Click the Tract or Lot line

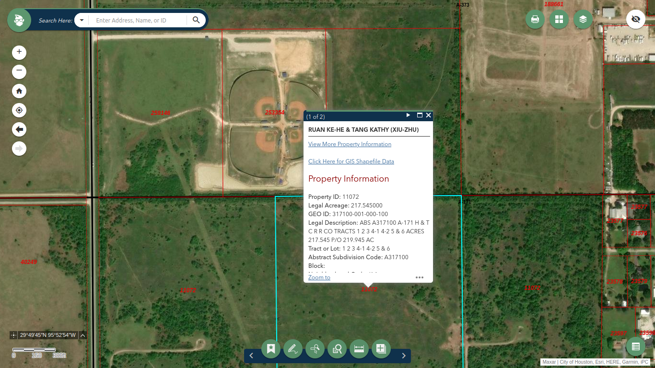pyautogui.click(x=349, y=249)
